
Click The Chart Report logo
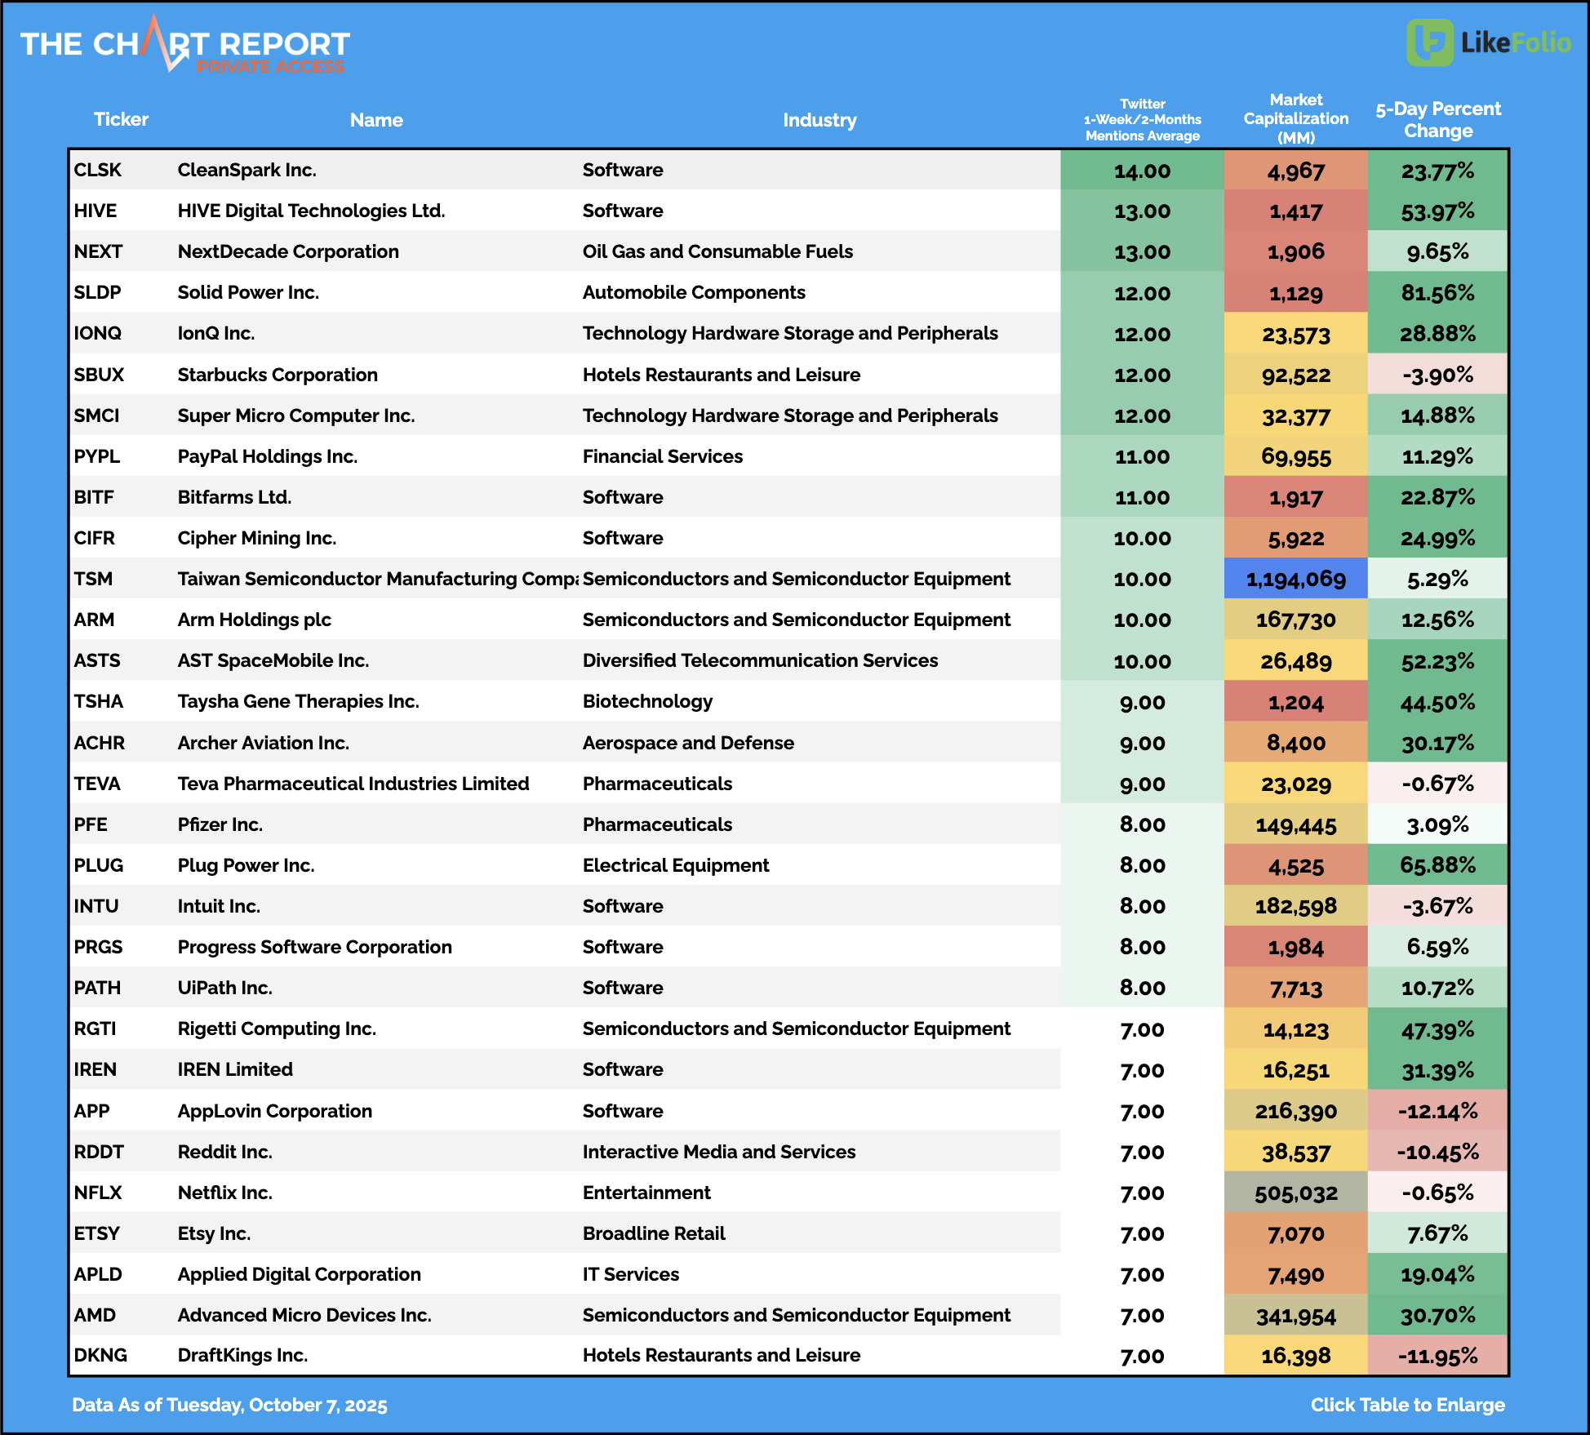pyautogui.click(x=184, y=45)
